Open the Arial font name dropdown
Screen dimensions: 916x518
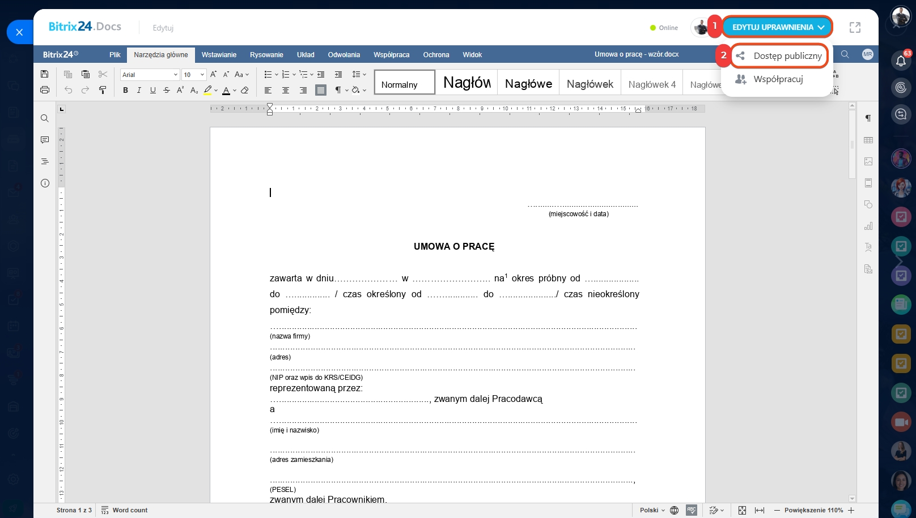click(x=176, y=75)
